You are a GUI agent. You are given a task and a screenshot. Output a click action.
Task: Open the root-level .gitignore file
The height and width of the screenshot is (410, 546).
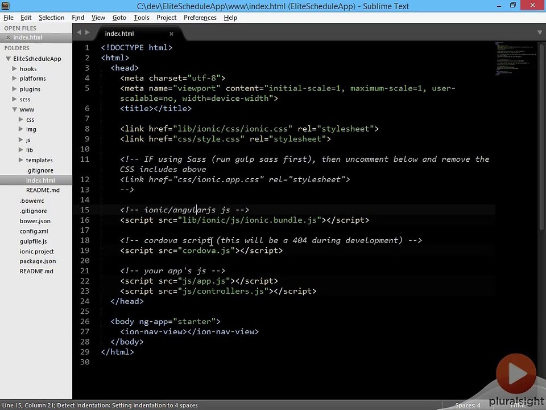34,211
